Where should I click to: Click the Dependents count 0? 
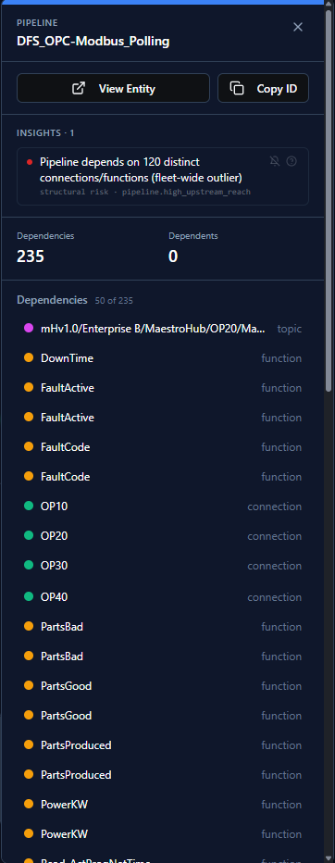coord(173,256)
